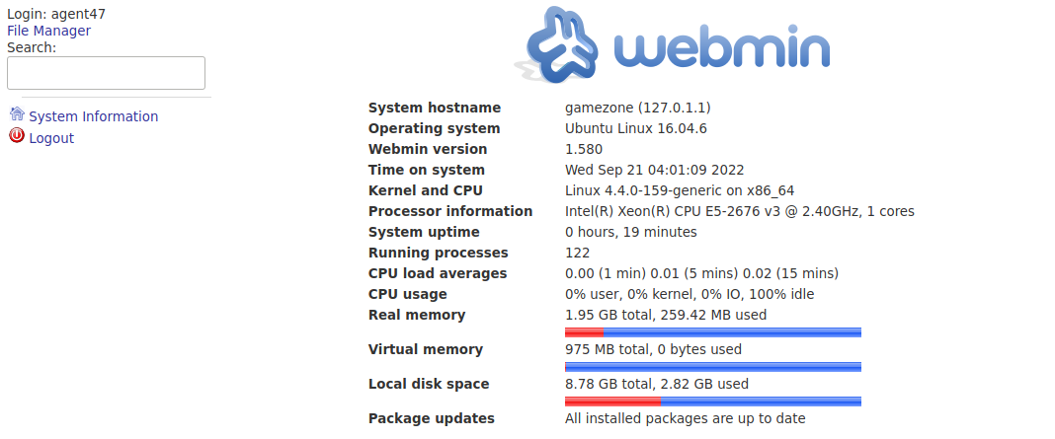Click the Logout link
Image resolution: width=1055 pixels, height=439 pixels.
[51, 138]
